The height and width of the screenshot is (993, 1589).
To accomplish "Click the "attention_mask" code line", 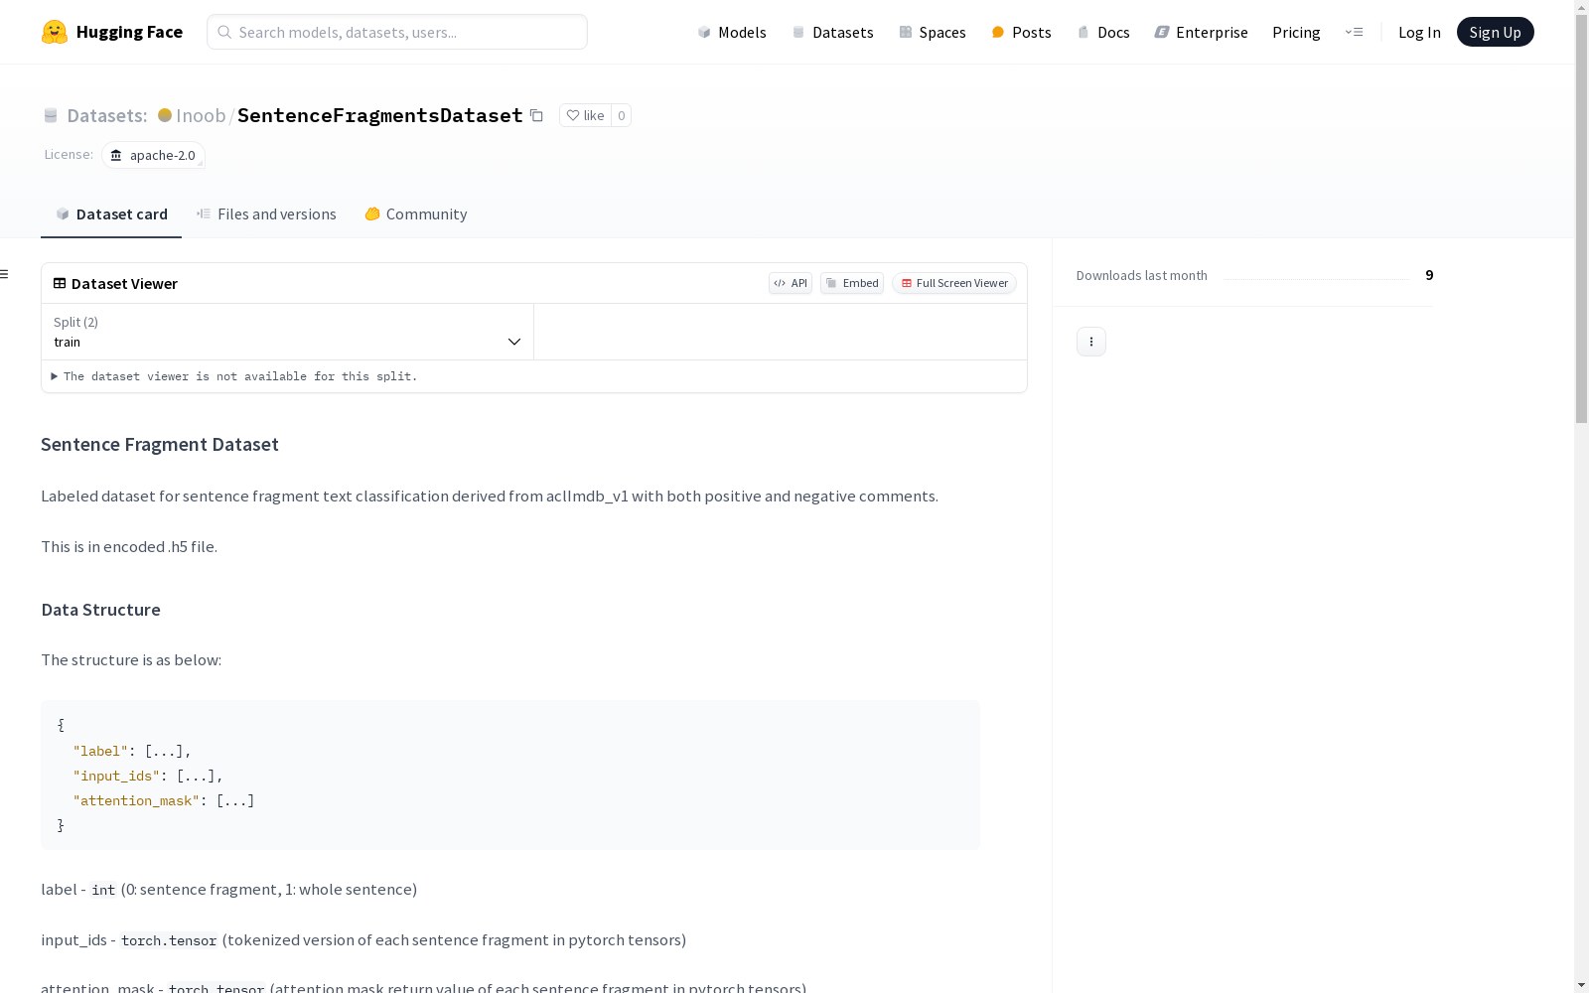I will coord(164,800).
